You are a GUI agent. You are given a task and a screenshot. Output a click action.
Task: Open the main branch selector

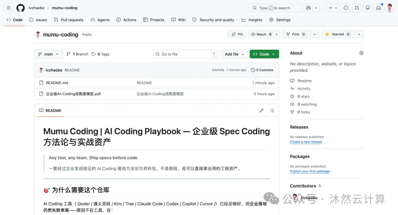pyautogui.click(x=49, y=54)
